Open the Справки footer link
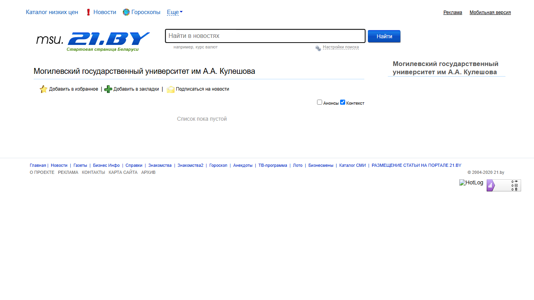Screen dimensions: 534x300 (x=134, y=166)
